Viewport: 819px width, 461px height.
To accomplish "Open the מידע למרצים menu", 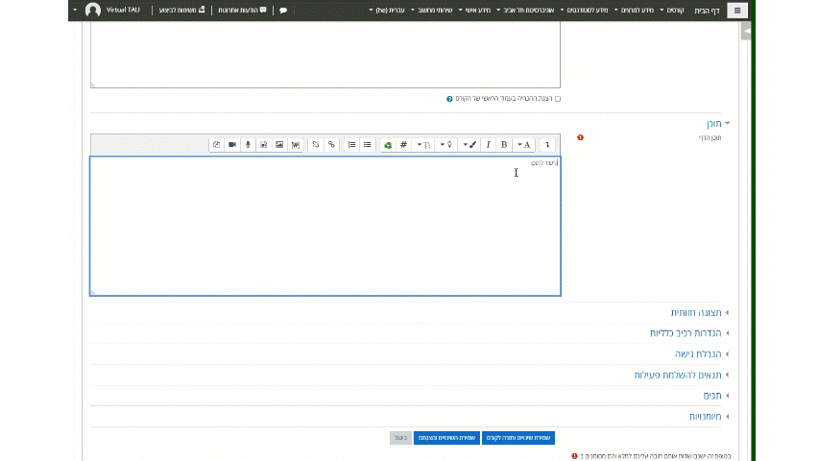I will click(634, 11).
